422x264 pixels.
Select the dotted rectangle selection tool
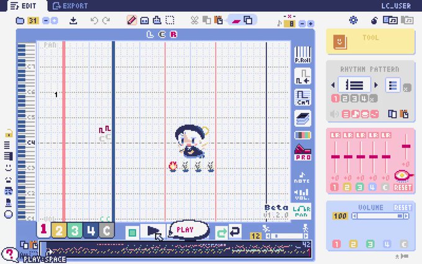170,20
